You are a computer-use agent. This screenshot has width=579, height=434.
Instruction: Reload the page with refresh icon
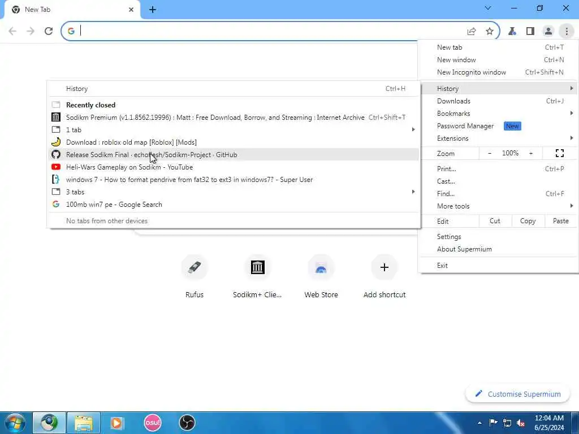[49, 31]
